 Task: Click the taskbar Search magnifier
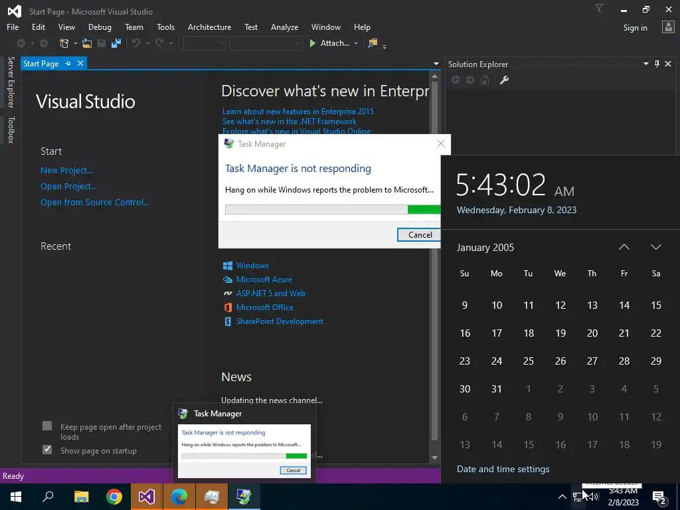click(x=48, y=497)
